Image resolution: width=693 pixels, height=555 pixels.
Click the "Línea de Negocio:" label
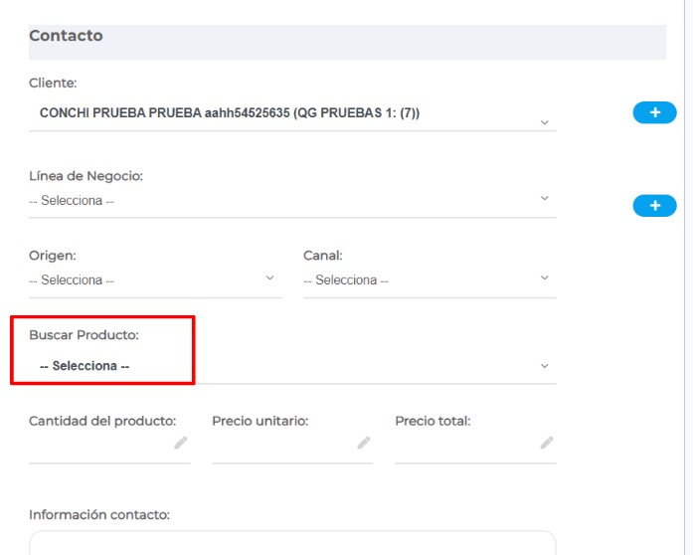[86, 176]
